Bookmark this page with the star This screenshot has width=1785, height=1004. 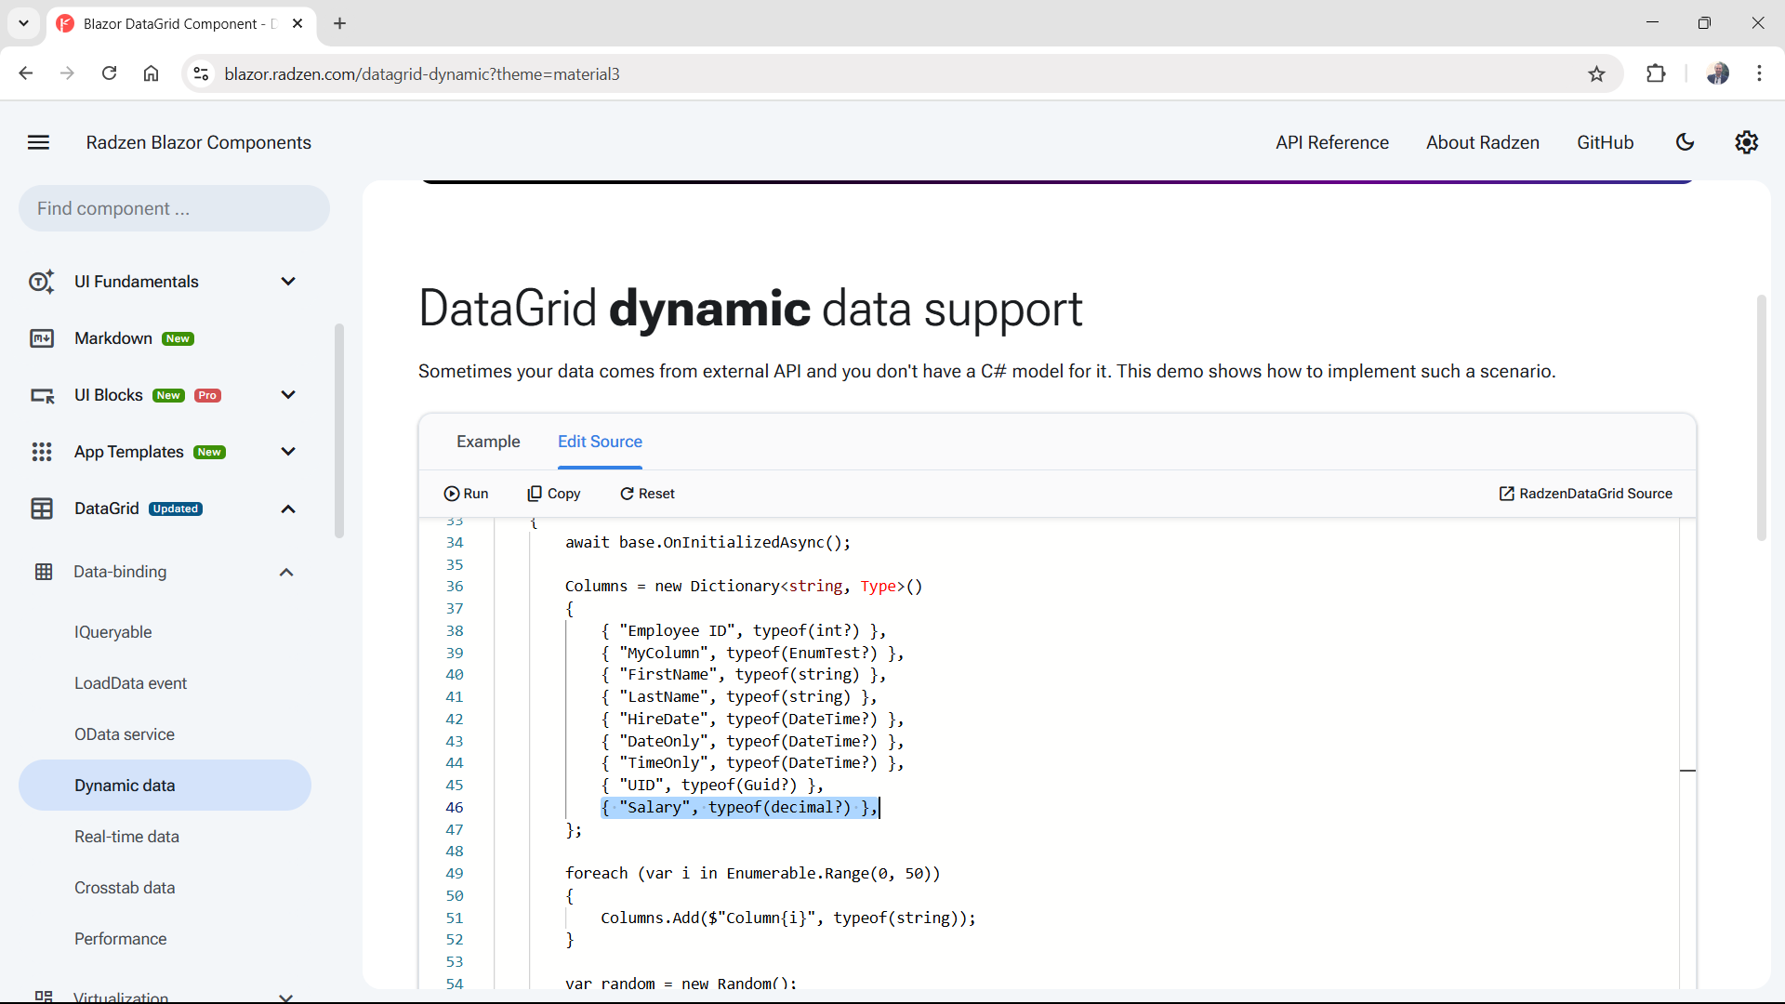coord(1596,73)
